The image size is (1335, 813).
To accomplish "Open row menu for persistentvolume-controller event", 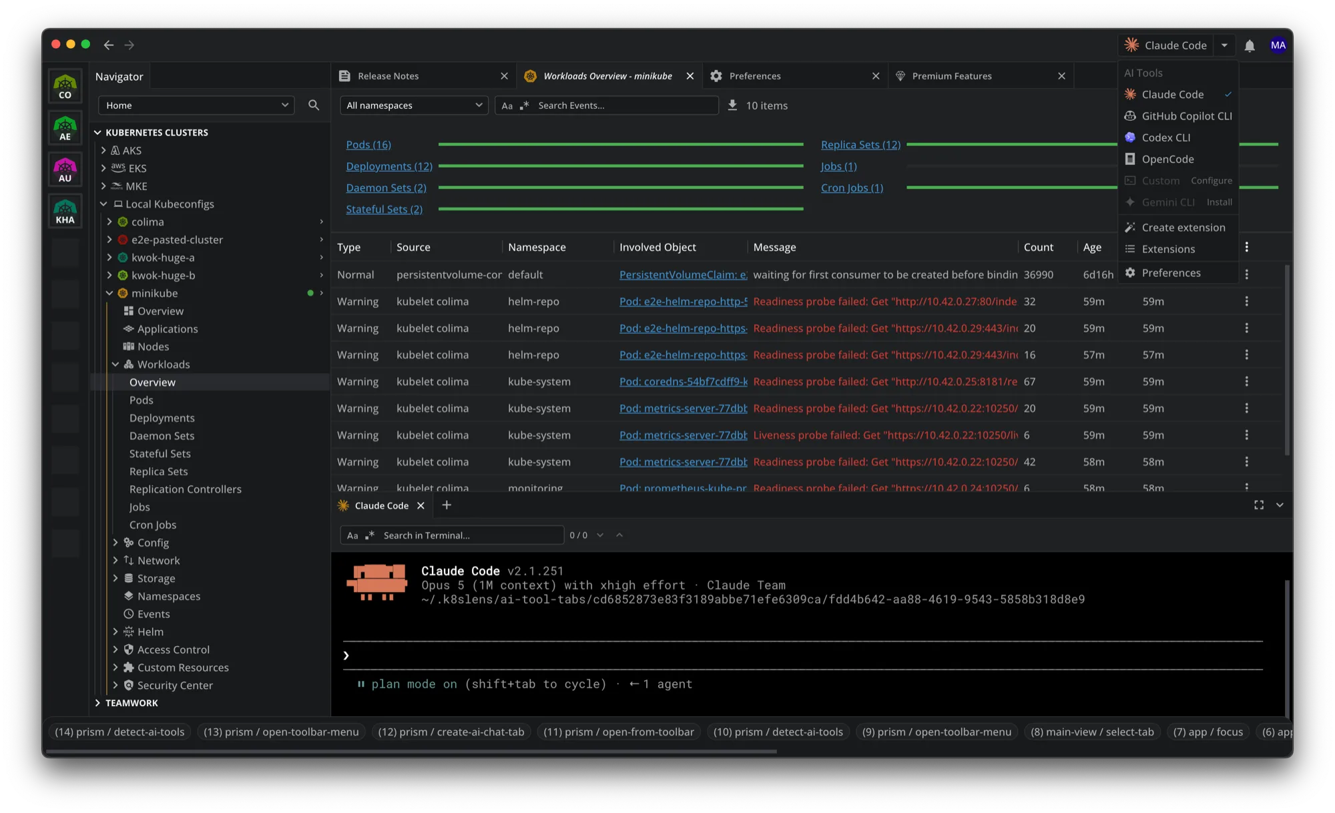I will [x=1246, y=274].
